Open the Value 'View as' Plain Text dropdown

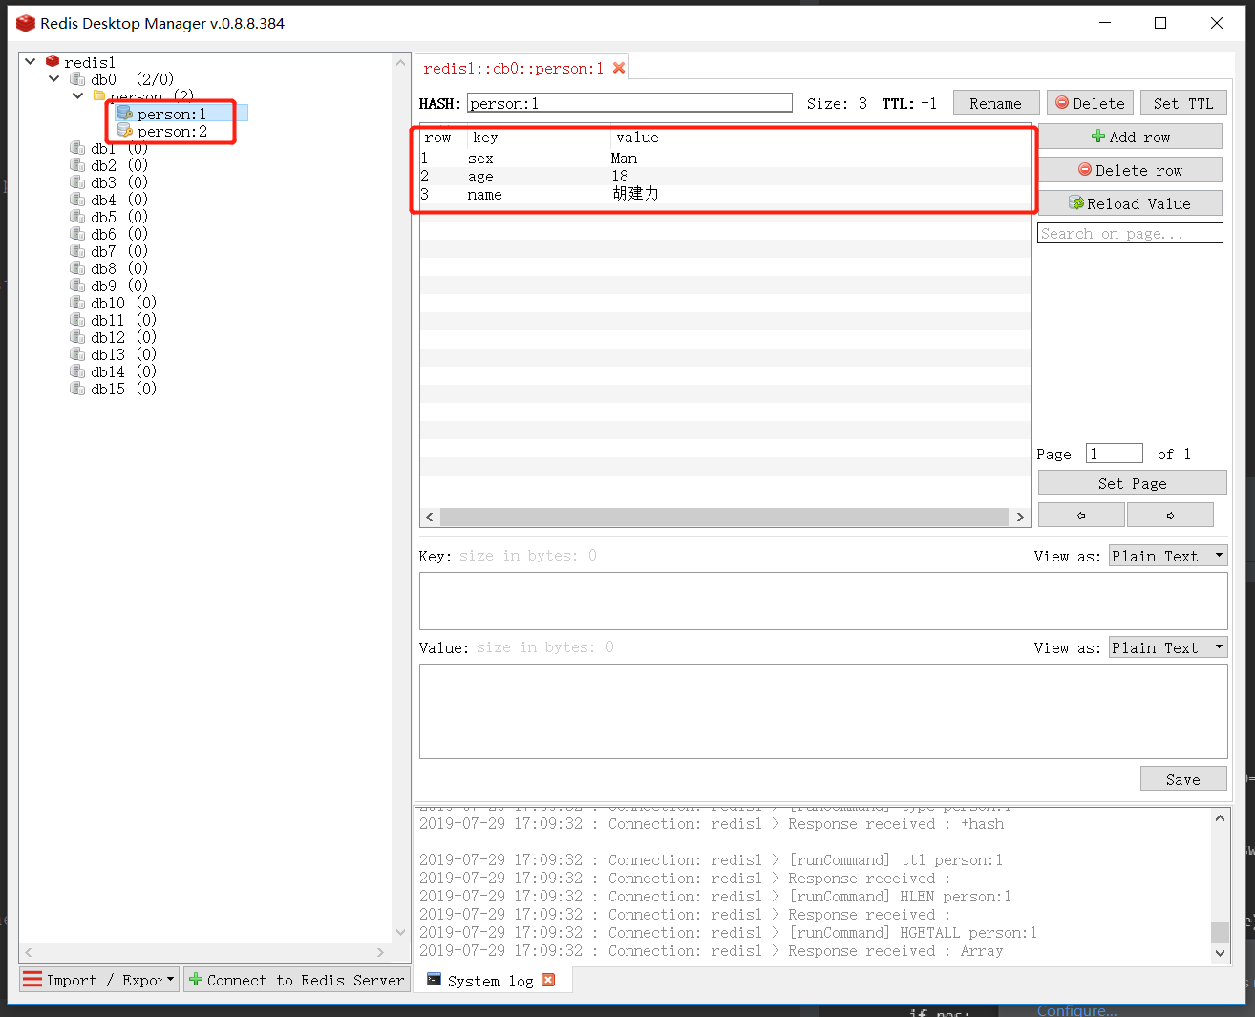coord(1168,647)
